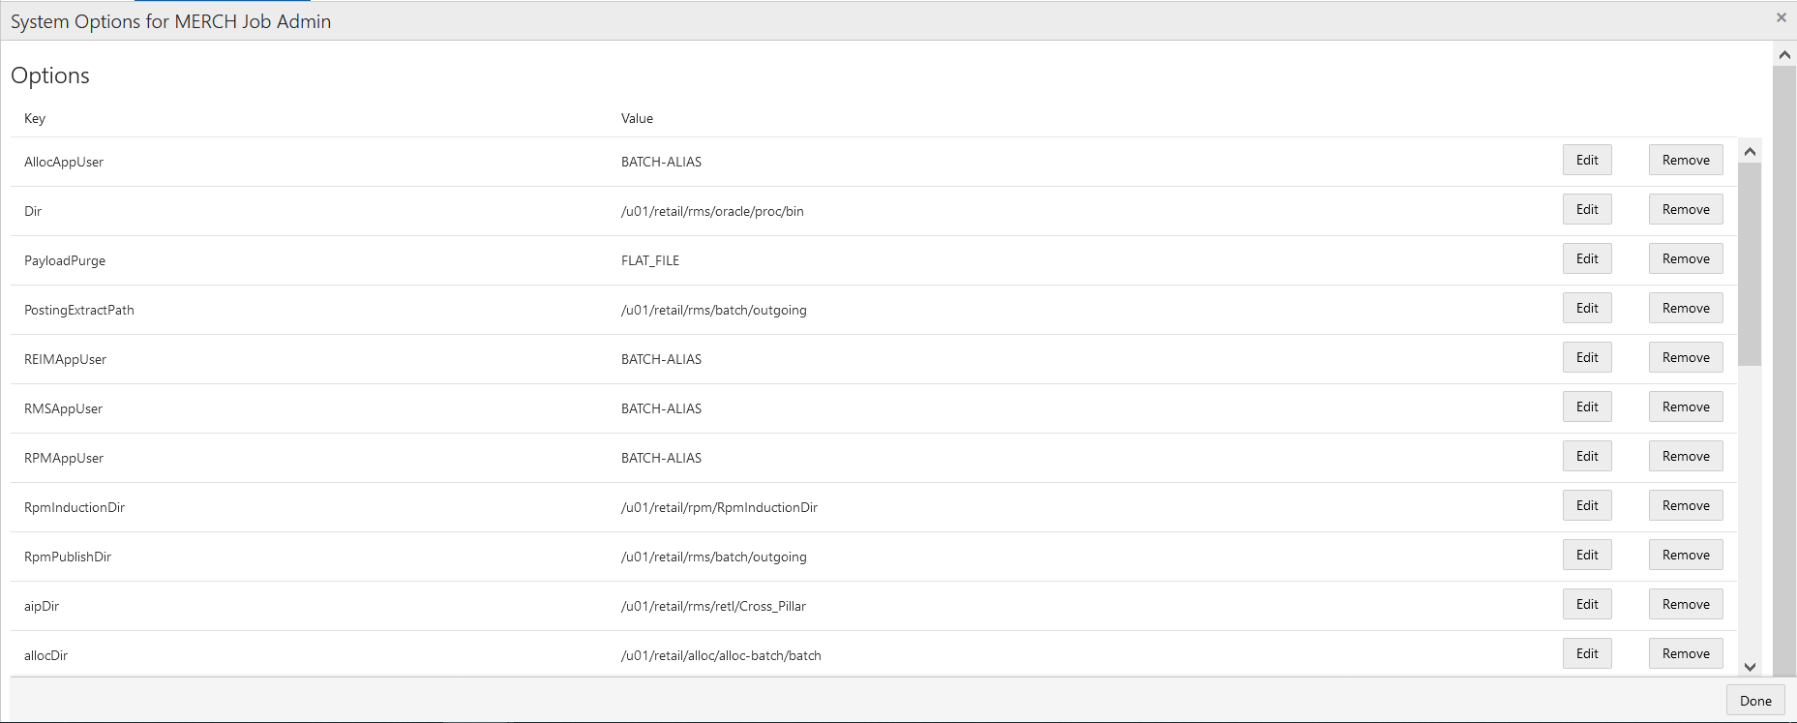This screenshot has height=723, width=1797.
Task: Click the PostingExtractPath key text
Action: [79, 310]
